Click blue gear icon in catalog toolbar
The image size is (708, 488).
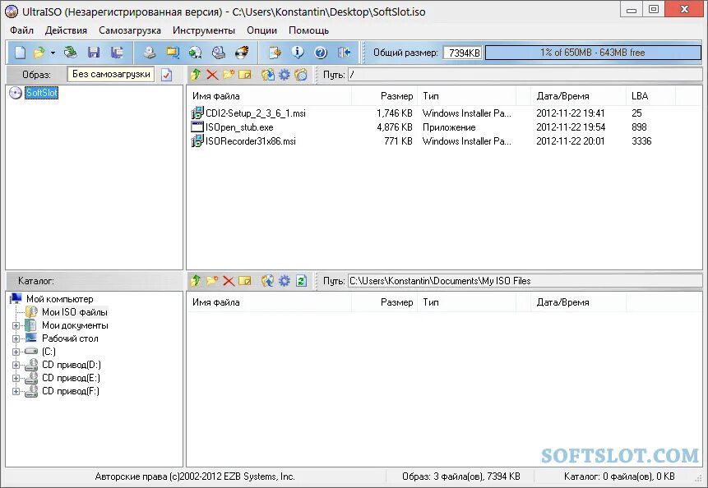point(284,280)
